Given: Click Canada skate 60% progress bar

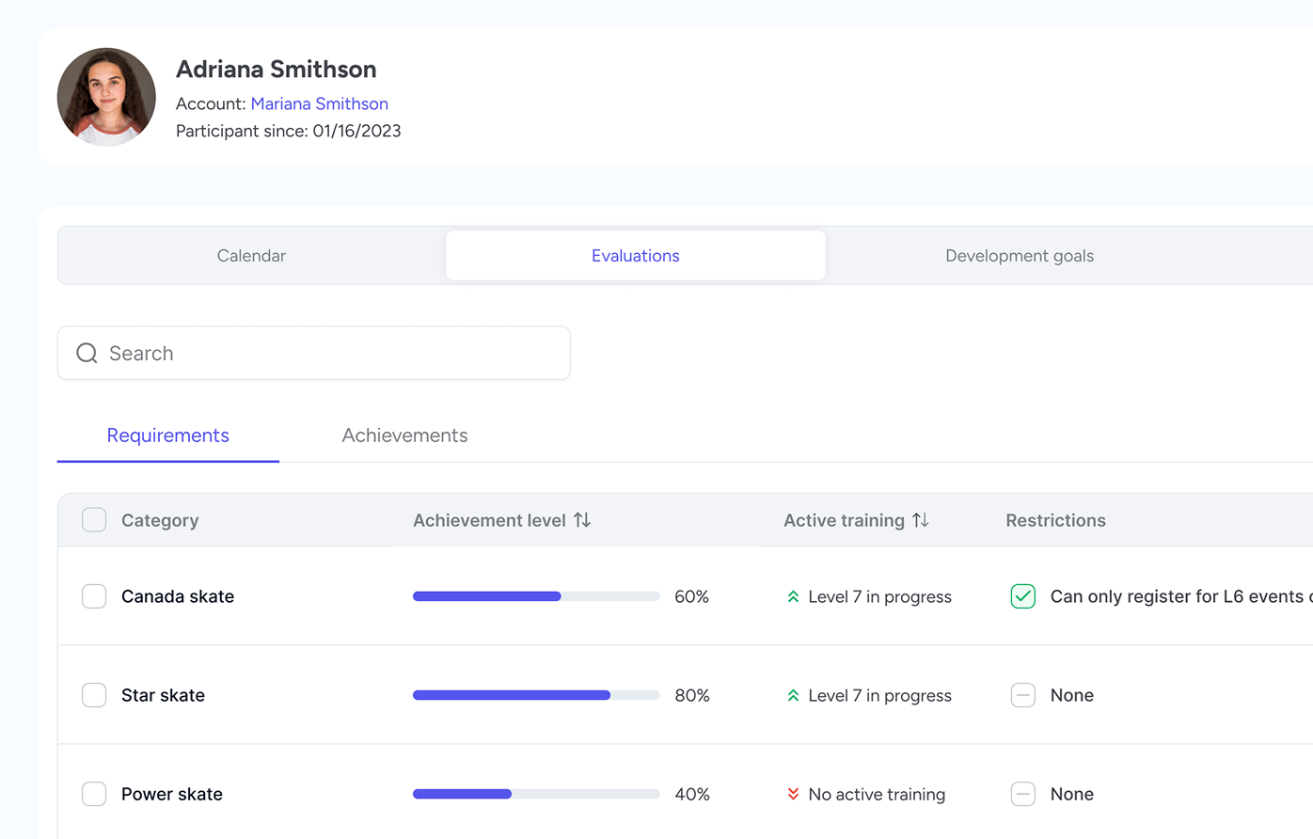Looking at the screenshot, I should 536,596.
